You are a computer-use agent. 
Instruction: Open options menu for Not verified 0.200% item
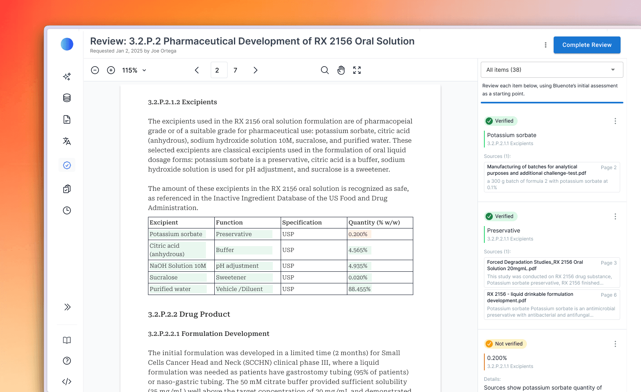click(x=615, y=344)
